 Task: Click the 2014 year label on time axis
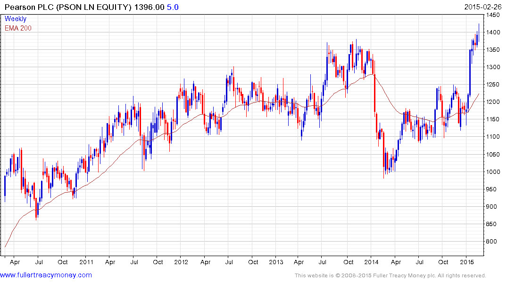tap(371, 262)
